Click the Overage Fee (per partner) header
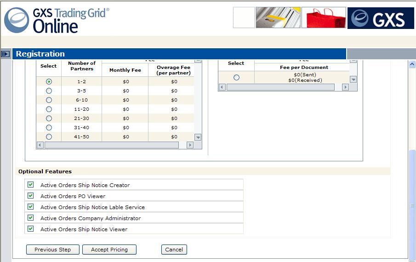 coord(174,70)
